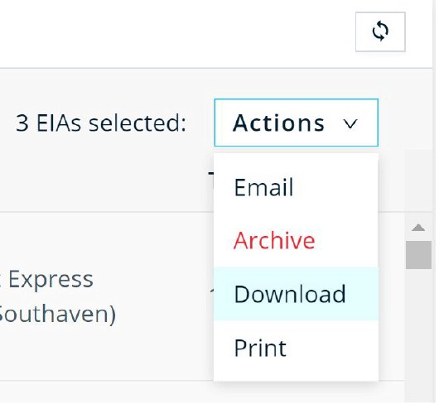Select the red Archive option
The width and height of the screenshot is (439, 404).
(x=296, y=241)
